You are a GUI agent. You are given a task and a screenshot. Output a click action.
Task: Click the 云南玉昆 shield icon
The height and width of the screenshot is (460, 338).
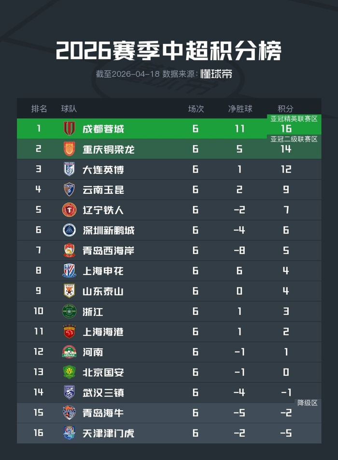point(70,189)
